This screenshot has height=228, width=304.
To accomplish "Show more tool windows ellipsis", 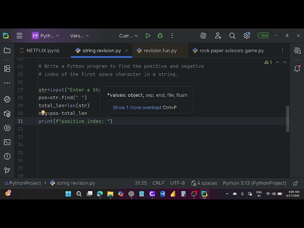I will tap(7, 83).
